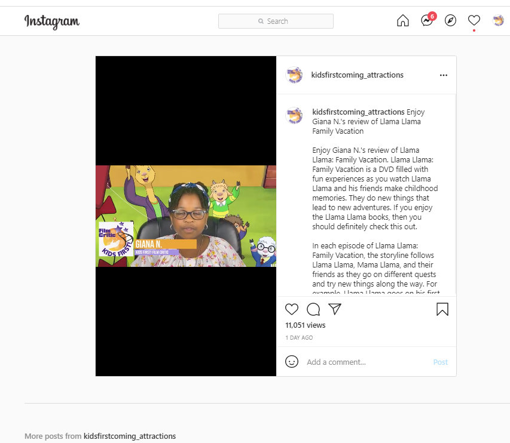Open the activity heart in the top bar
The width and height of the screenshot is (510, 443).
tap(474, 20)
